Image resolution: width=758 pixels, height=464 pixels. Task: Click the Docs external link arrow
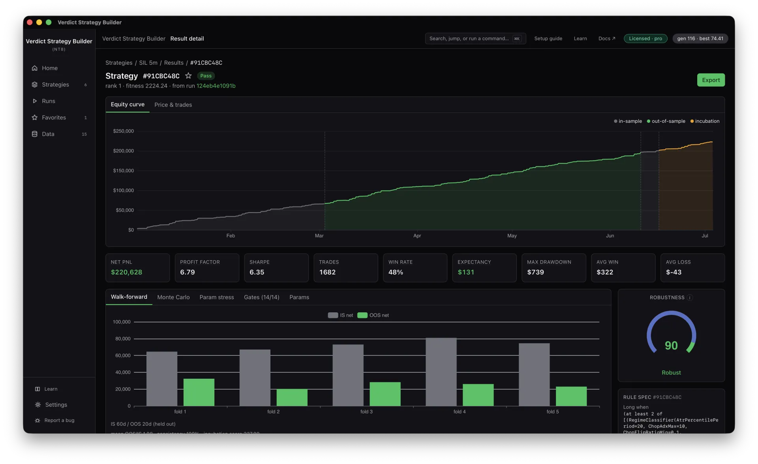click(614, 39)
